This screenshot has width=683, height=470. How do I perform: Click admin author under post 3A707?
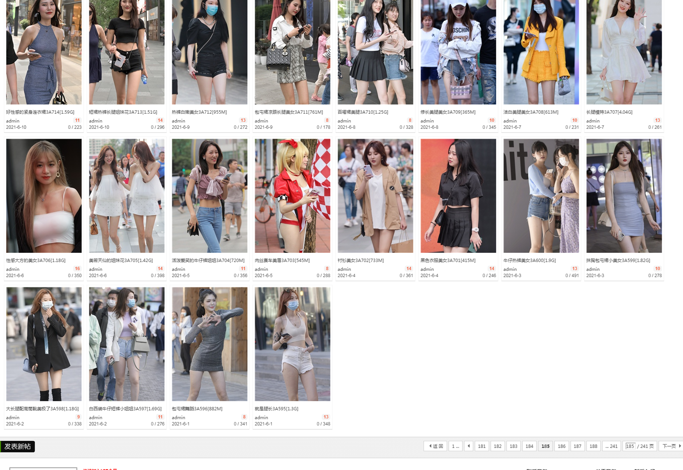[x=593, y=121]
